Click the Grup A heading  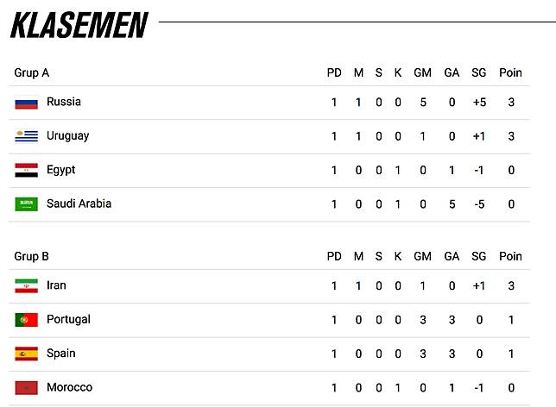pyautogui.click(x=32, y=73)
